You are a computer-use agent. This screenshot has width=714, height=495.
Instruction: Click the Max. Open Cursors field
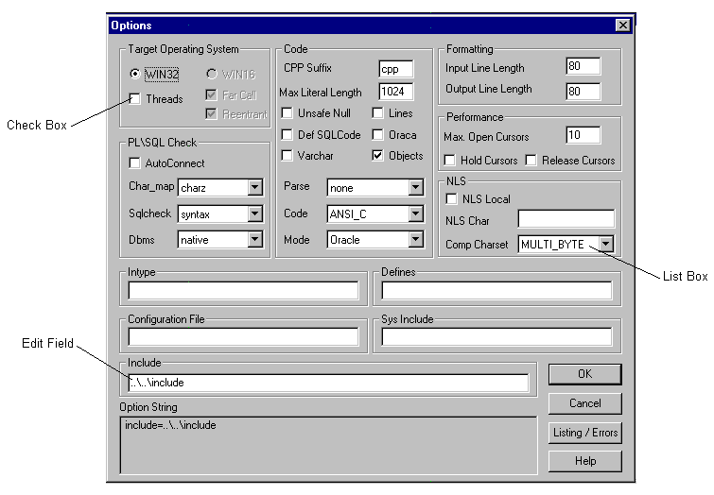(583, 135)
